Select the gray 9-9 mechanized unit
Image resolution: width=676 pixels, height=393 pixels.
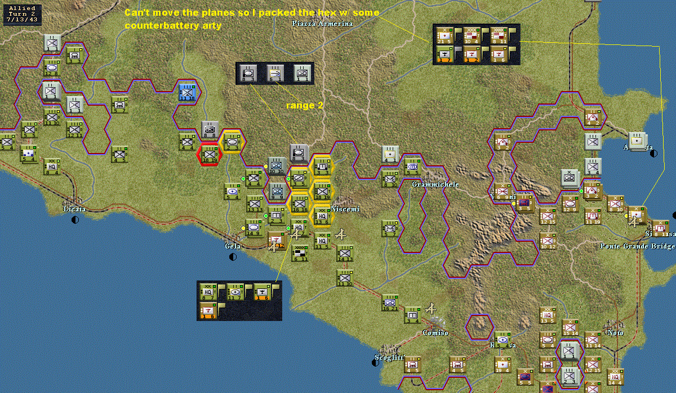276,191
